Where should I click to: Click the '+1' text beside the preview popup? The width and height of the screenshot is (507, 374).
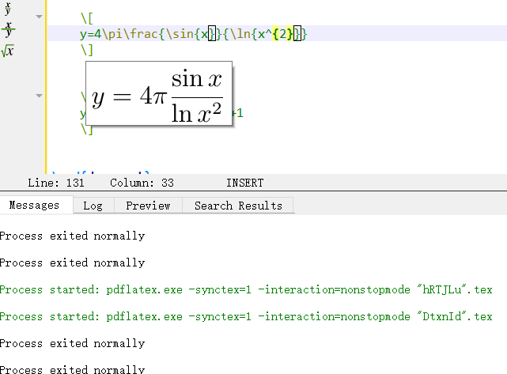(238, 113)
